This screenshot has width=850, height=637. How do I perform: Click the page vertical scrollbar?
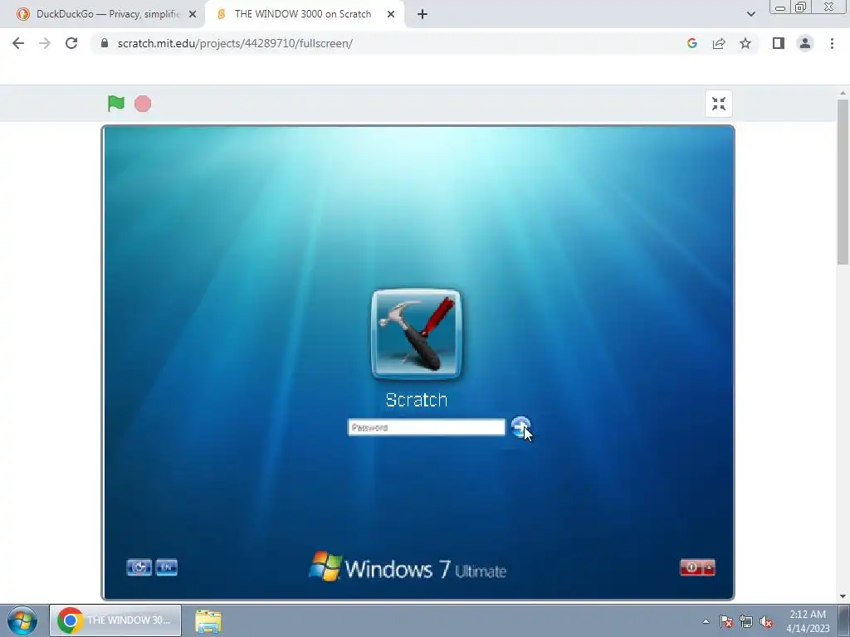(843, 182)
